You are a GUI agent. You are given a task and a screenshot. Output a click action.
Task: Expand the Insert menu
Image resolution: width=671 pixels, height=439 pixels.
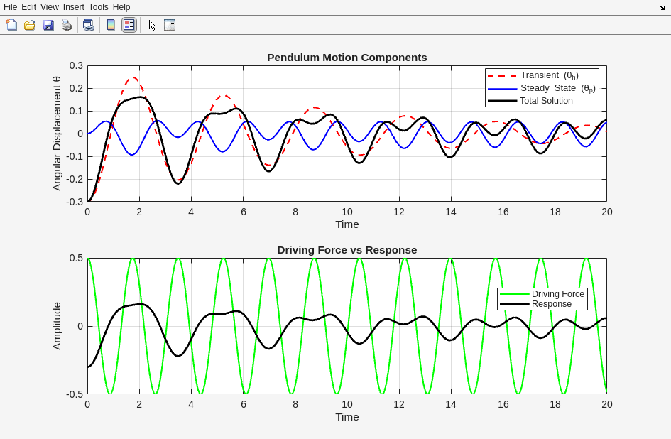[x=73, y=7]
